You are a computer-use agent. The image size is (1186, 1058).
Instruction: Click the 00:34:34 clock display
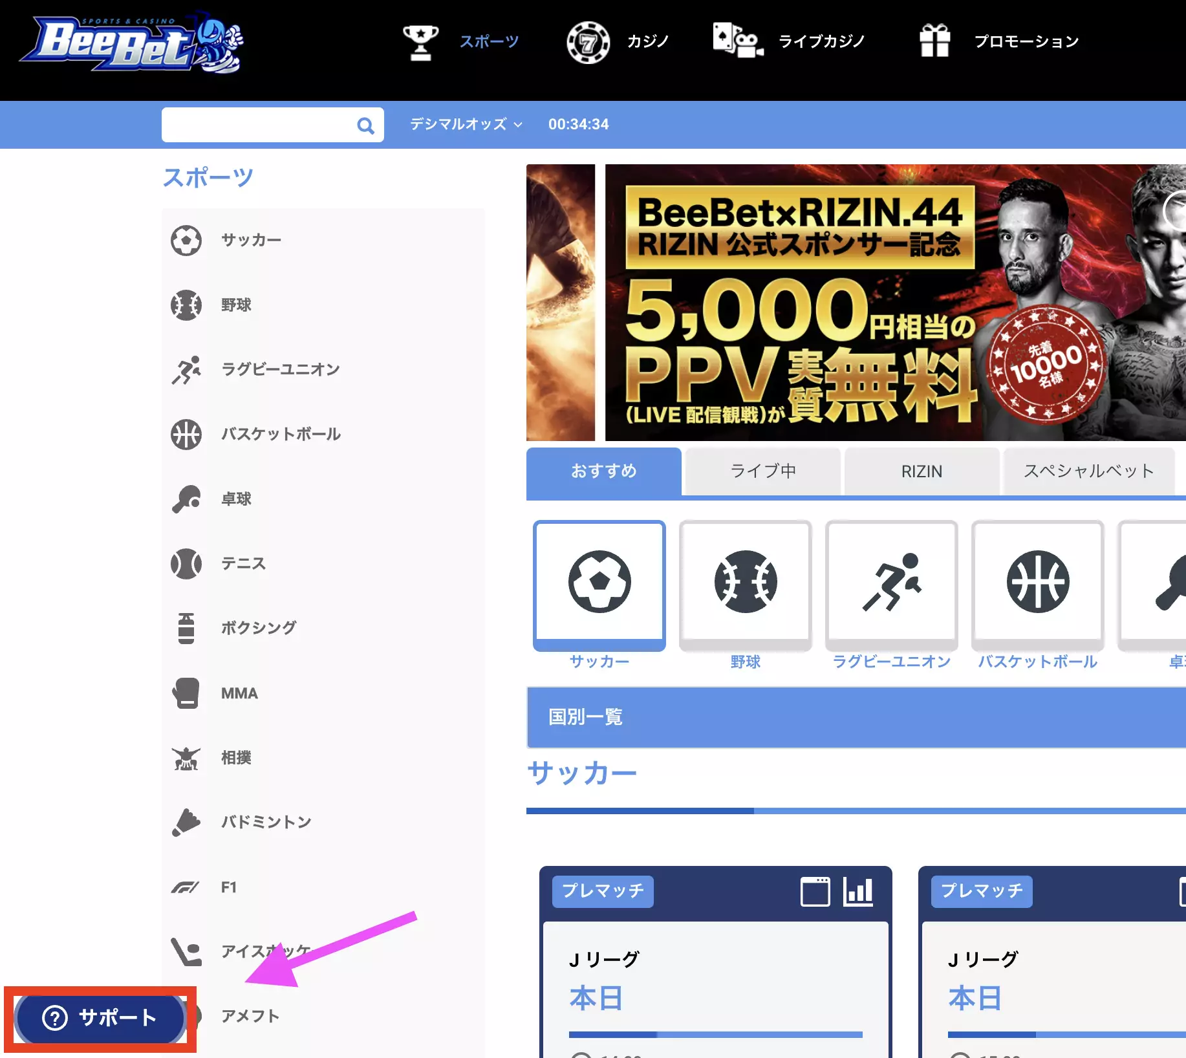[579, 124]
